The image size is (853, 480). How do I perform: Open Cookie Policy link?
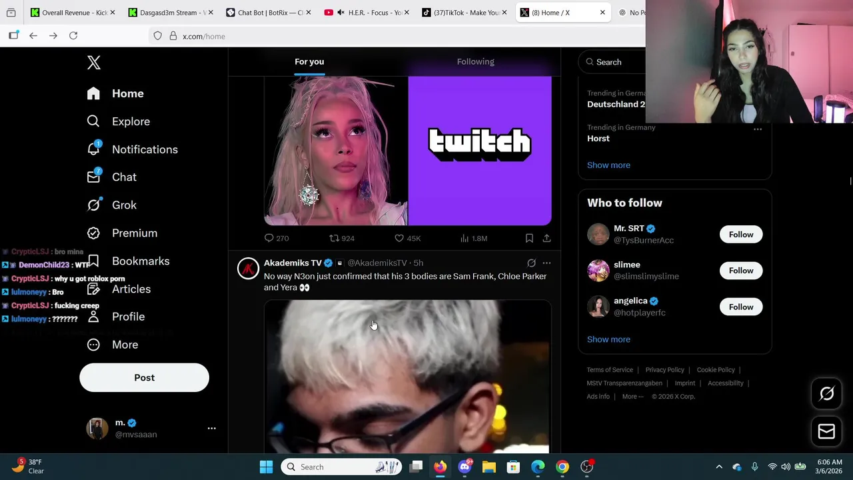[x=716, y=370]
